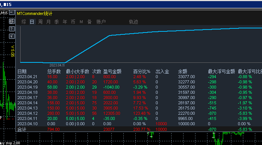Image resolution: width=262 pixels, height=145 pixels.
Task: Switch to the 季 quarterly tab
Action: pyautogui.click(x=56, y=22)
